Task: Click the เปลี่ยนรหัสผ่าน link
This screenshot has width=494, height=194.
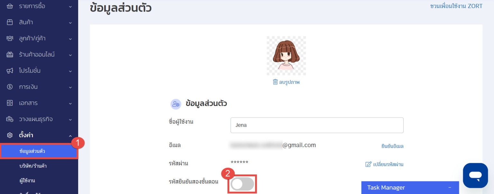Action: click(x=388, y=164)
